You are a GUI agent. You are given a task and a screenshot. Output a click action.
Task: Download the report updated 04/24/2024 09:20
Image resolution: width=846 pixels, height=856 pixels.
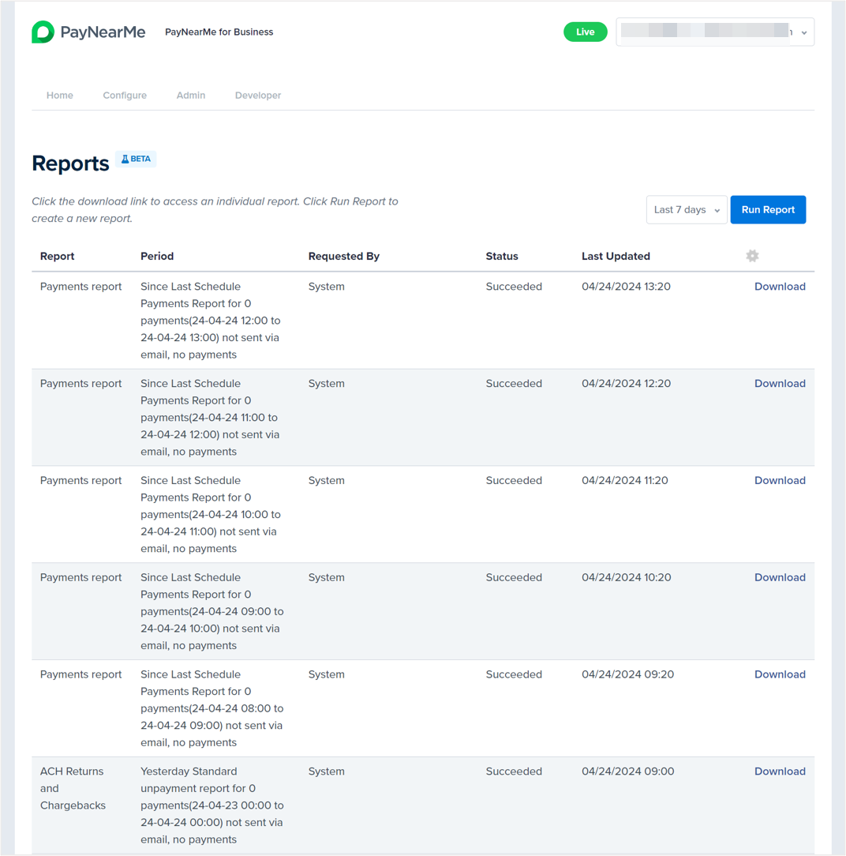pos(780,674)
